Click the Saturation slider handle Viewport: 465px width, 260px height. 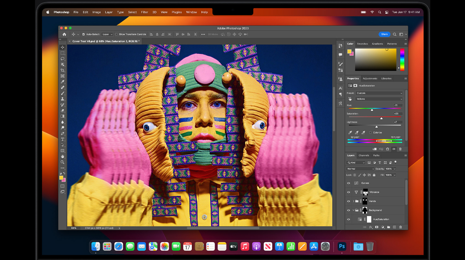[x=381, y=118]
